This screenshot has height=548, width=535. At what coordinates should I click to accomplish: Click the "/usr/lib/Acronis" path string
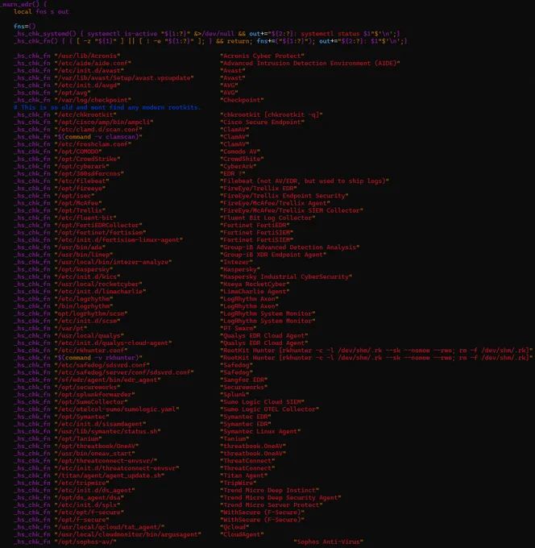[87, 56]
